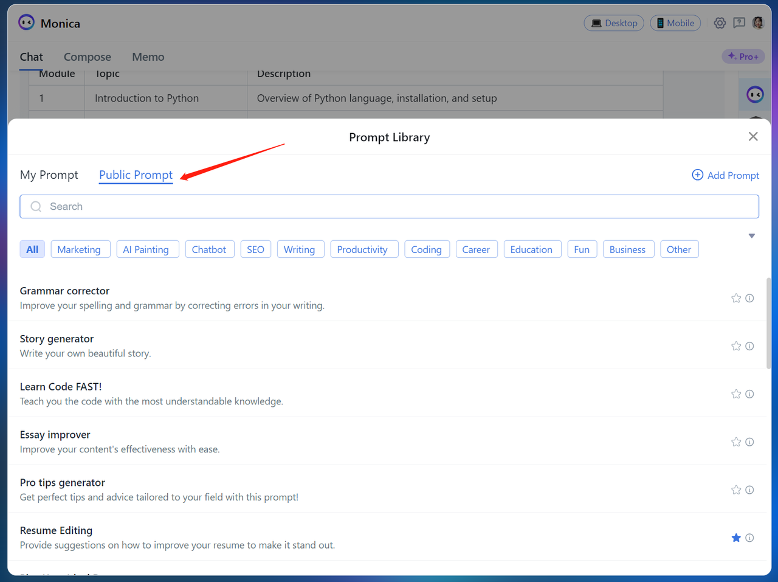Open info icon for Learn Code FAST!
The width and height of the screenshot is (778, 582).
[x=749, y=394]
